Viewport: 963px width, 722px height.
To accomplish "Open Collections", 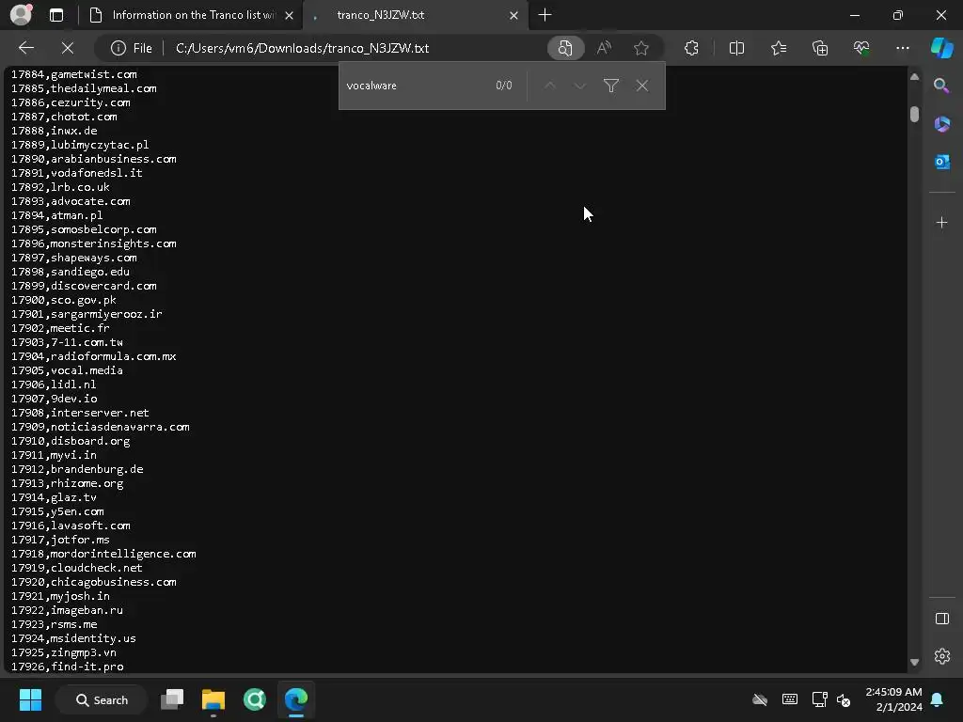I will [820, 48].
